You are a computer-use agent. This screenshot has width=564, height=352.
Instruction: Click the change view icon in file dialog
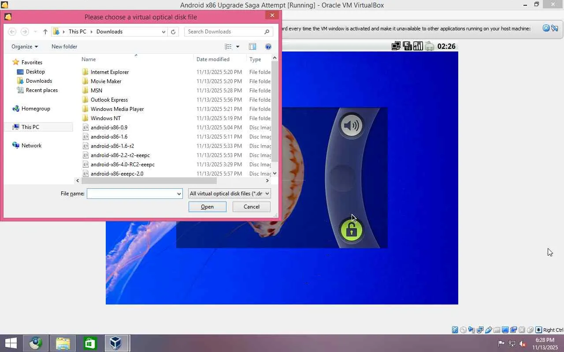point(228,47)
